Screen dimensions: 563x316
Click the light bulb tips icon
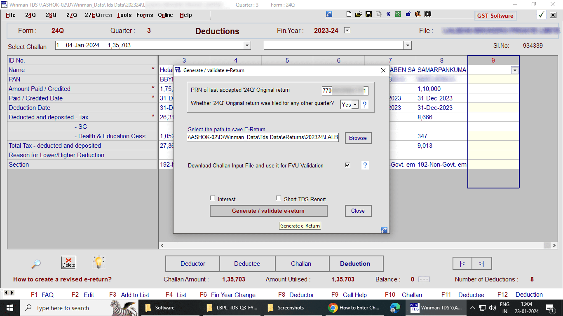tap(99, 262)
